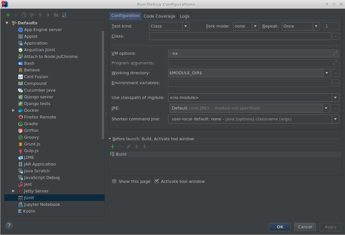Click the App Engine server icon in the tree
345x235 pixels.
pyautogui.click(x=21, y=30)
